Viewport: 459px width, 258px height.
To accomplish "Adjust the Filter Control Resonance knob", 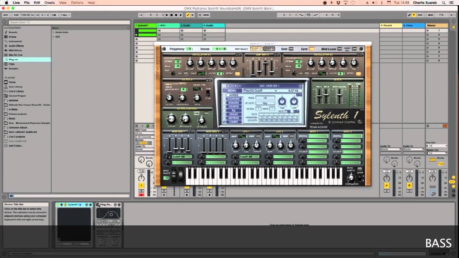I will pyautogui.click(x=185, y=119).
